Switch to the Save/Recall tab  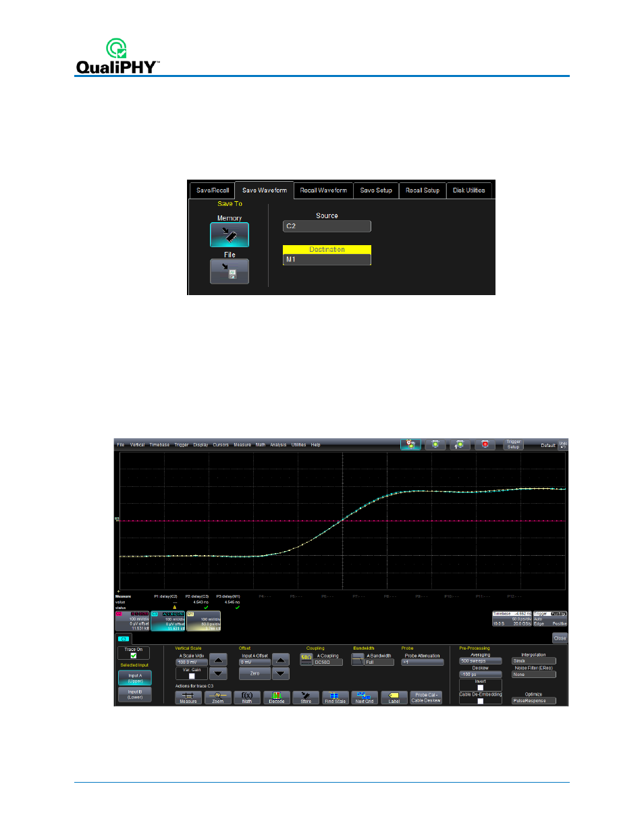[213, 190]
